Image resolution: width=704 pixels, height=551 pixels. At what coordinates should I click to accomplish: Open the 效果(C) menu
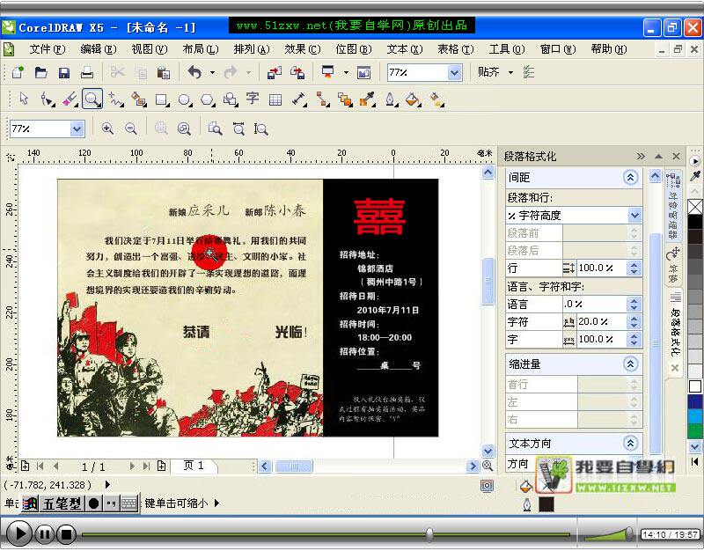point(302,49)
